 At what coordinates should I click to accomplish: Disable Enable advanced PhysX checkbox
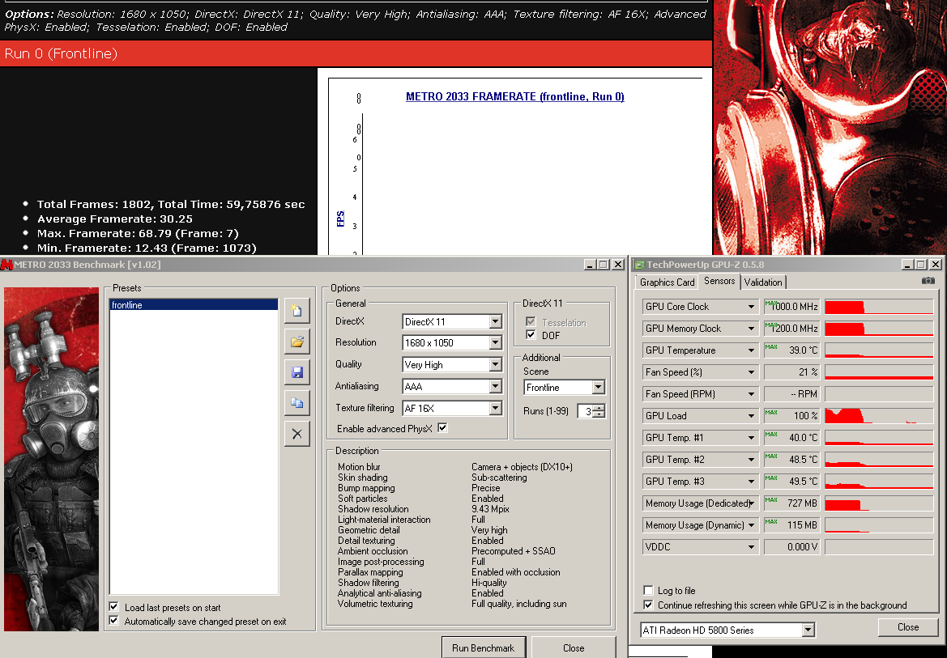[x=442, y=428]
